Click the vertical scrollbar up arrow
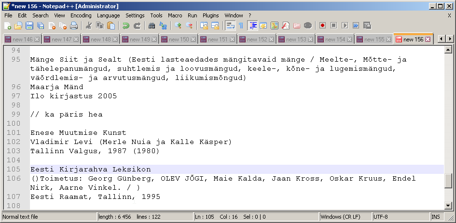 (x=448, y=50)
